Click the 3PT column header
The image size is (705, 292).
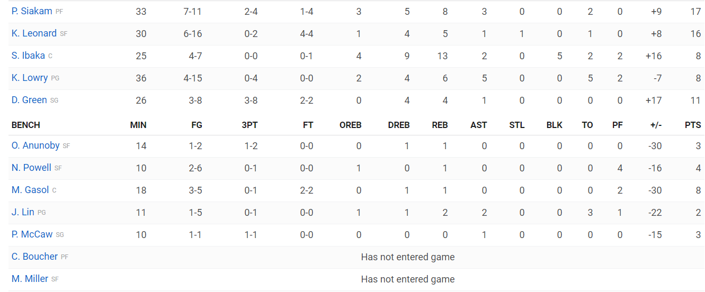point(249,125)
